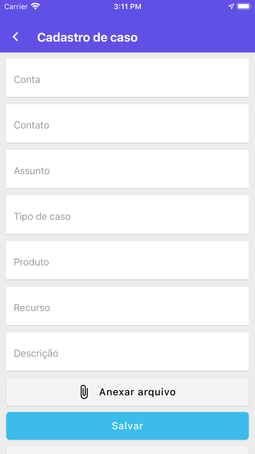Open the Tipo de caso selector

tap(127, 215)
